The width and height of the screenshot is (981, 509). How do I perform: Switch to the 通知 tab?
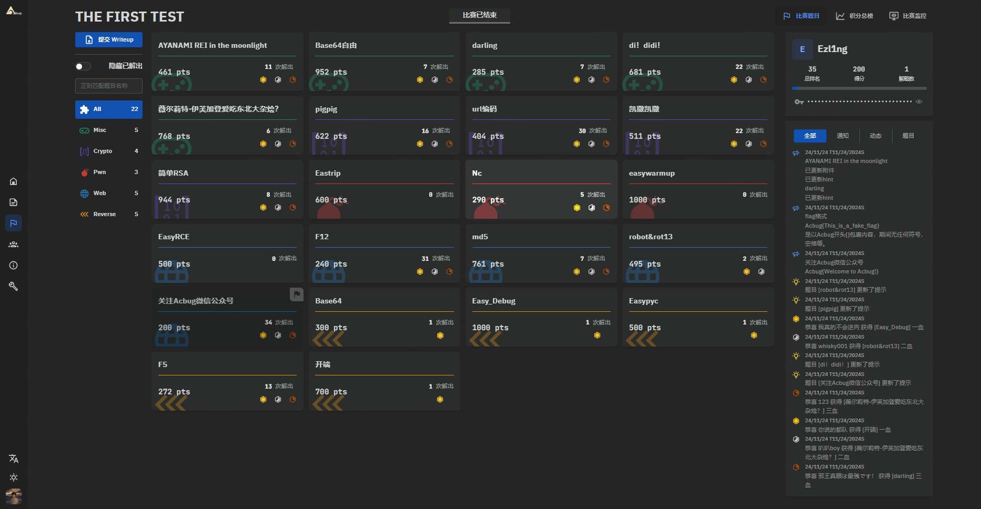843,136
